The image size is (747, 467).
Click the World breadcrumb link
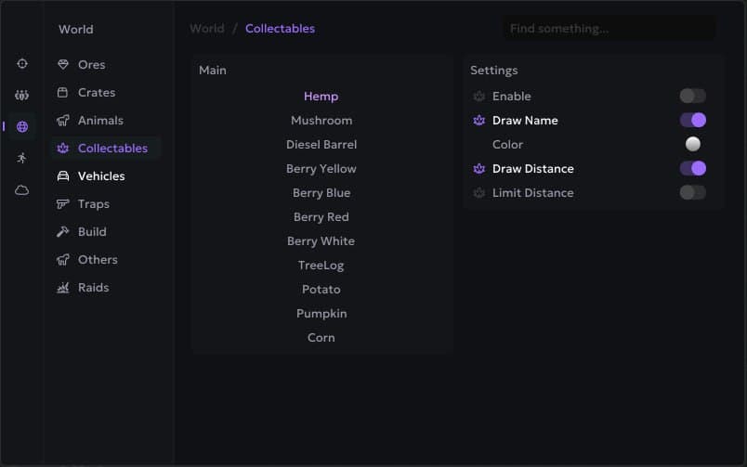coord(206,29)
